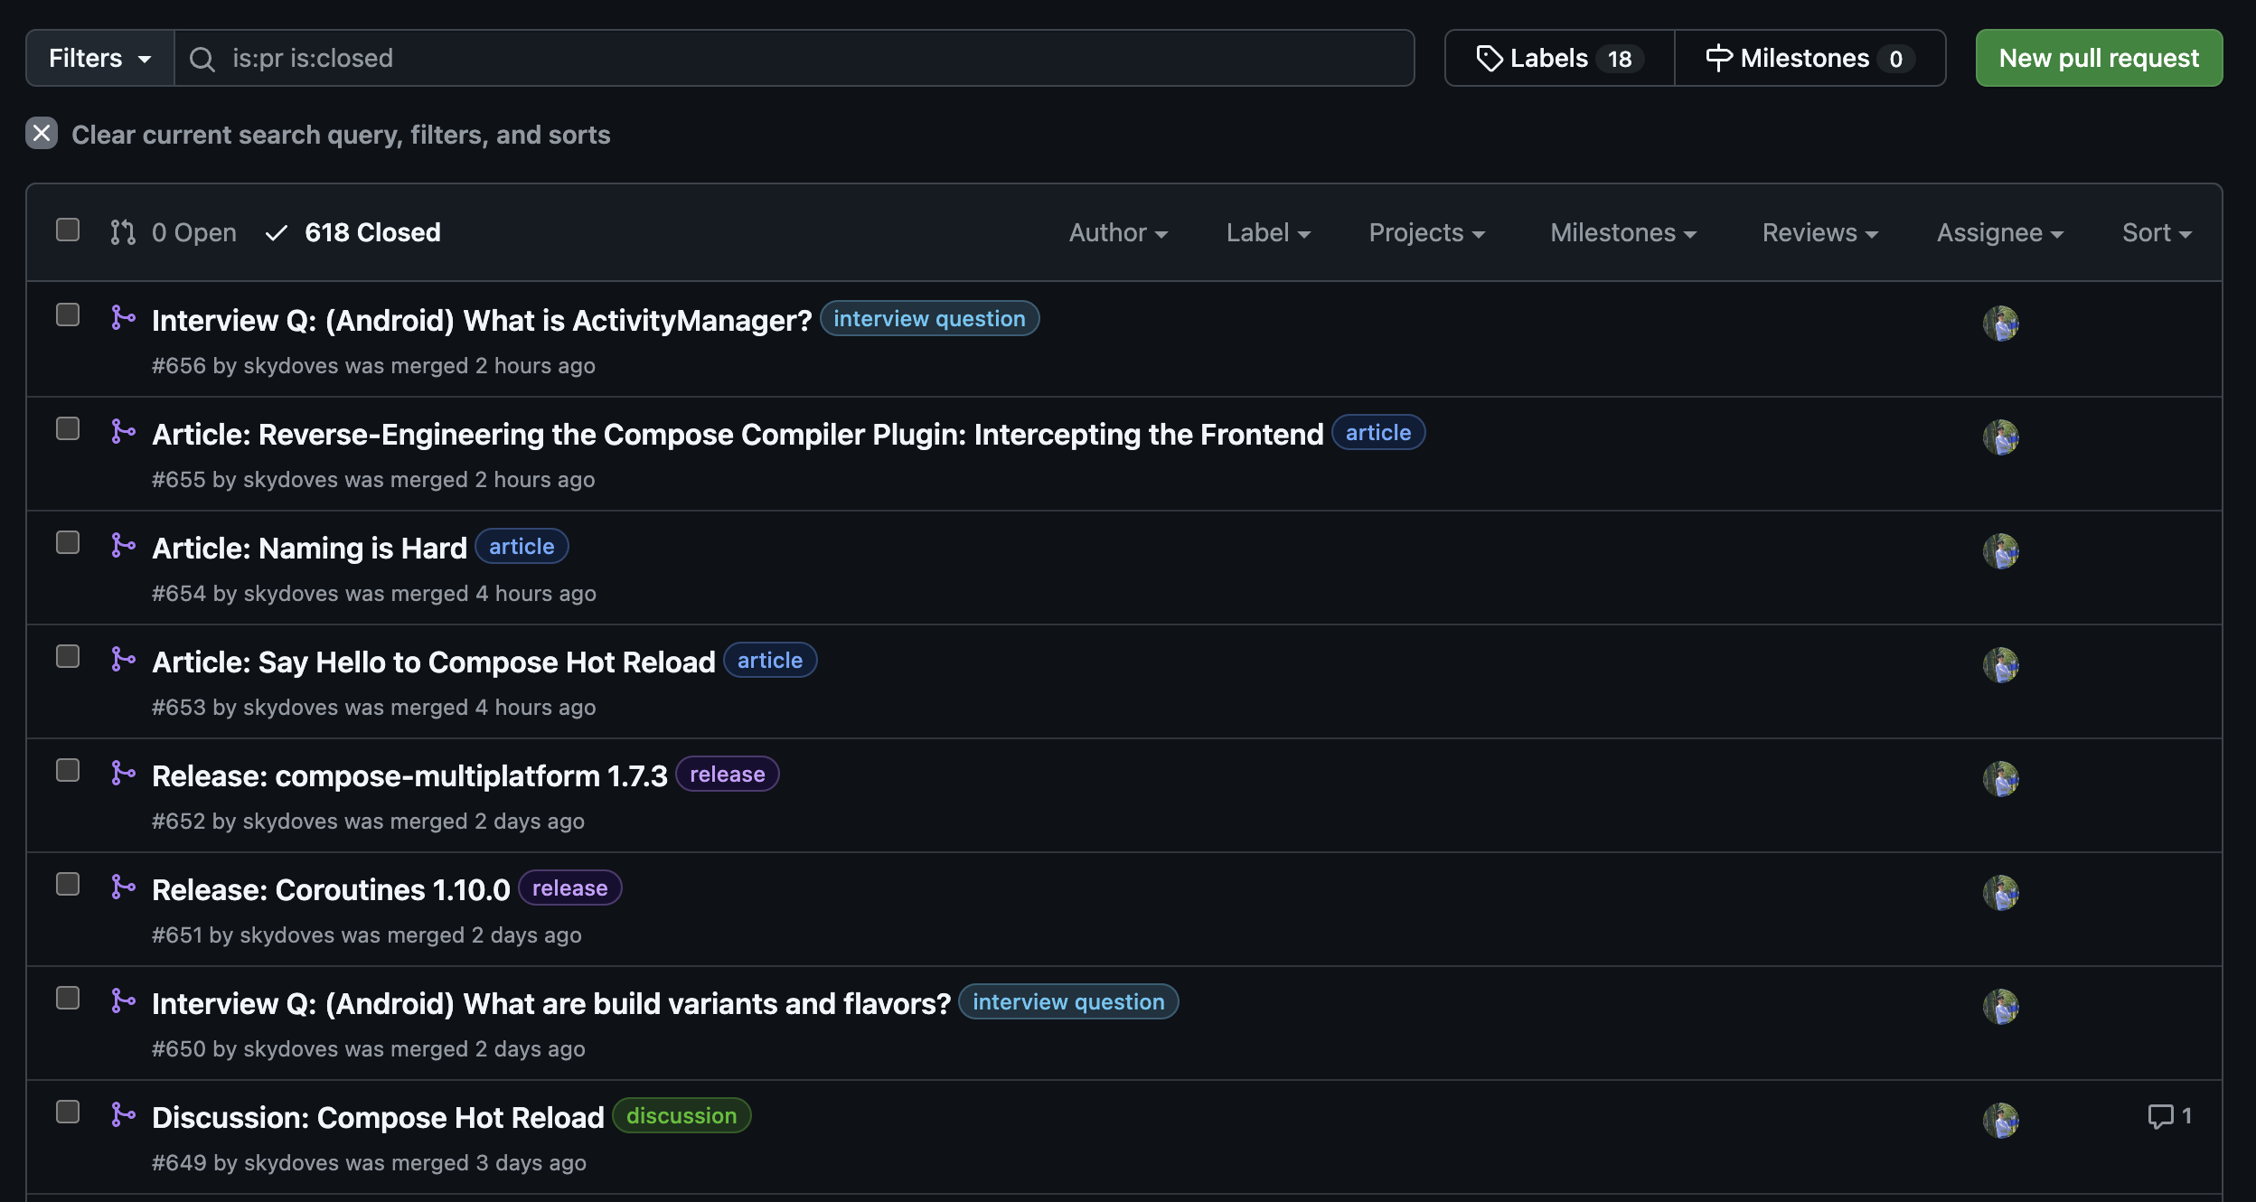Viewport: 2256px width, 1202px height.
Task: Open PR Interview Q: What is ActivityManager?
Action: [482, 320]
